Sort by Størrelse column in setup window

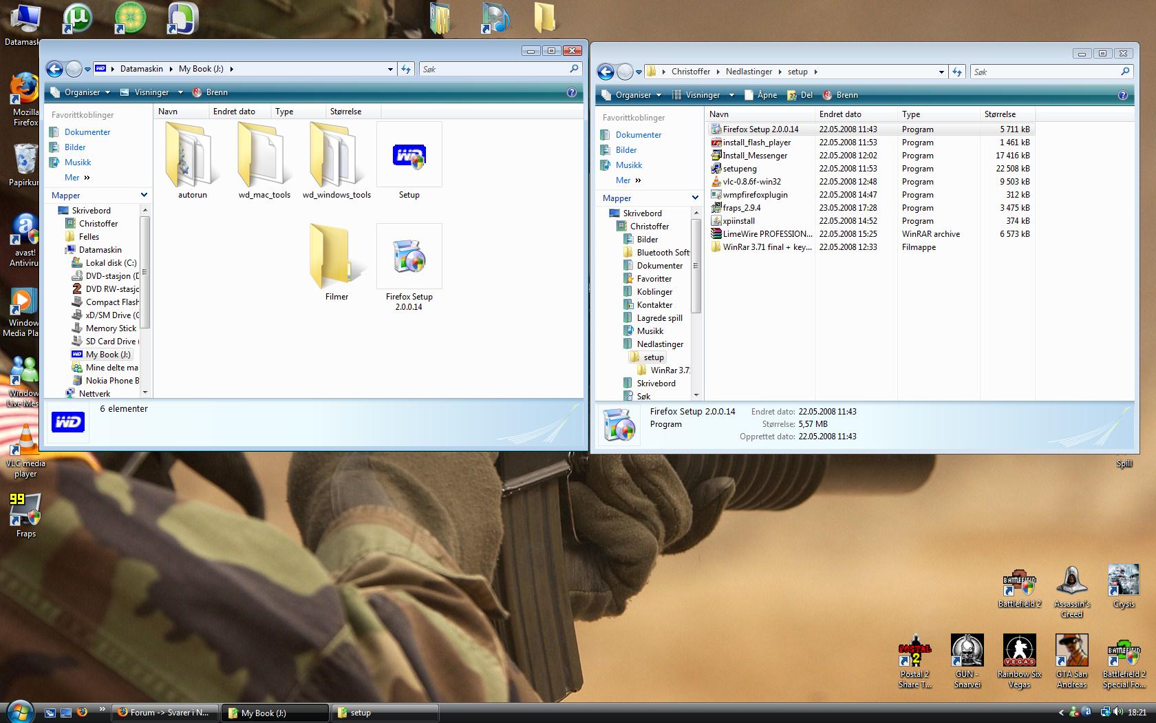point(1006,114)
